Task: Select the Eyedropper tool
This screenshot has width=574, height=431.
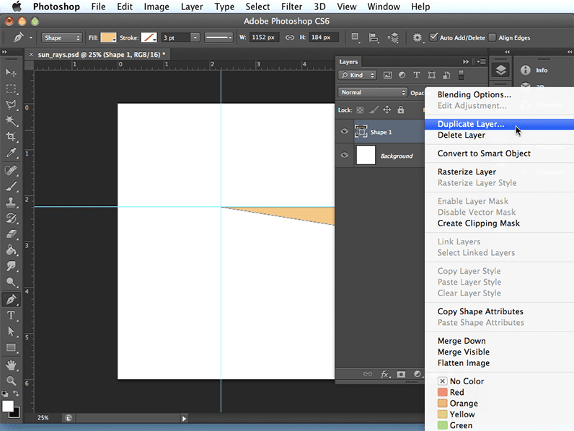Action: [11, 153]
